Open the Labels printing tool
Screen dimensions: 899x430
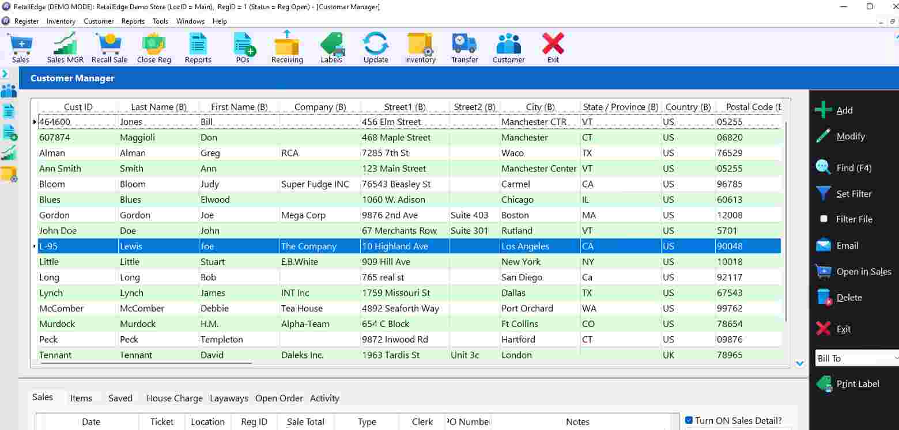331,47
